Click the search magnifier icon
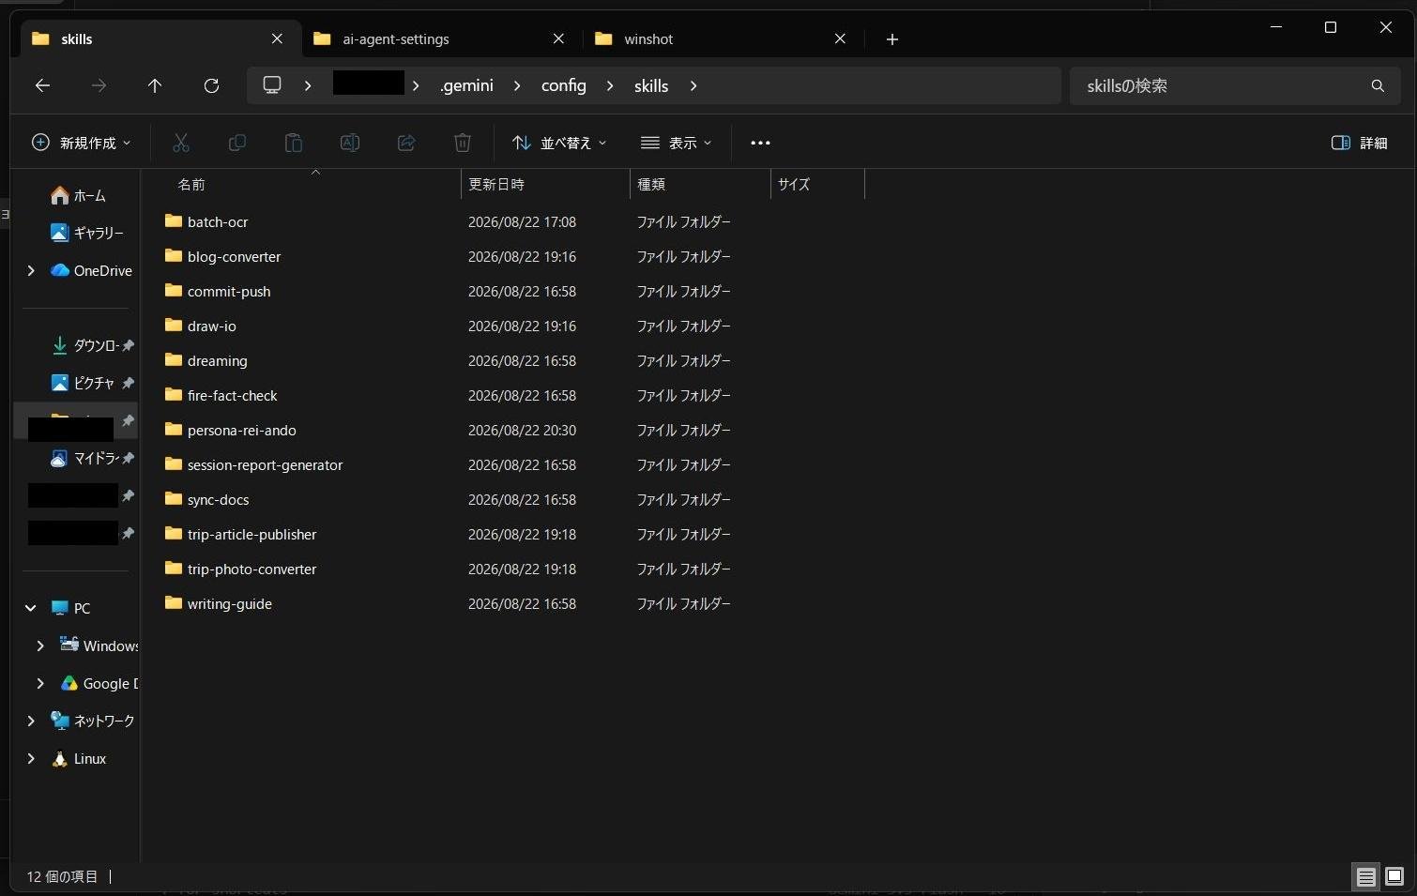1417x896 pixels. [1378, 85]
